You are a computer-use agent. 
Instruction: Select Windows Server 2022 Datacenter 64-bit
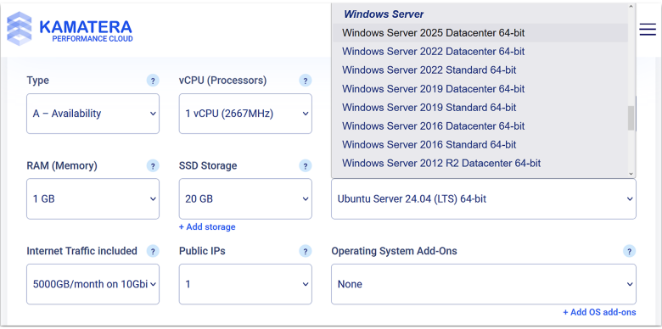(x=480, y=52)
